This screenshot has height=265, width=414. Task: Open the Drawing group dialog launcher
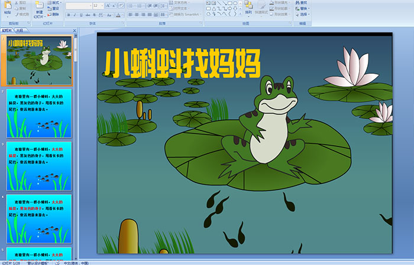290,23
